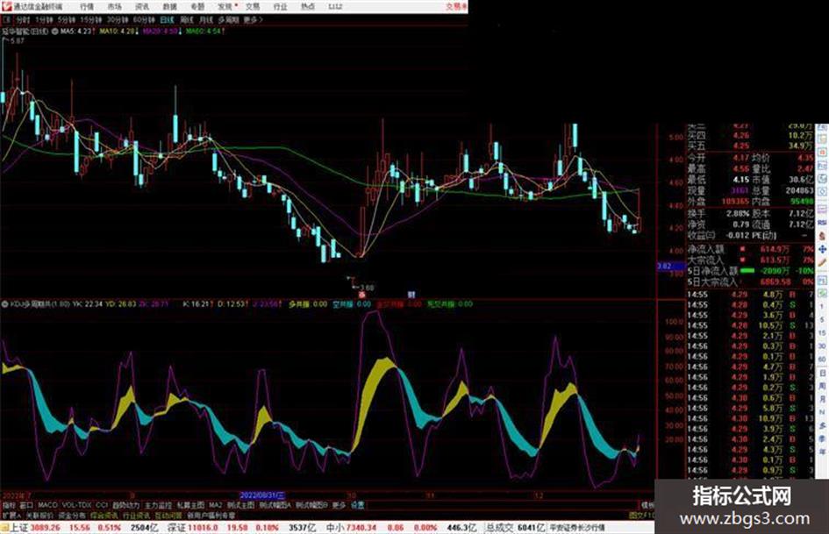Select 年 yearly period in right sidebar
The image size is (829, 534).
click(822, 452)
